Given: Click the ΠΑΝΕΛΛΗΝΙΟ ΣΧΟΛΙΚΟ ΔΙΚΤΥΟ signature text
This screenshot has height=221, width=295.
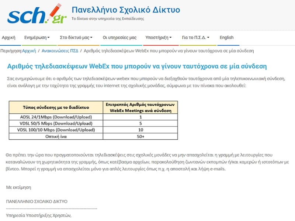Looking at the screenshot, I should coord(37,201).
